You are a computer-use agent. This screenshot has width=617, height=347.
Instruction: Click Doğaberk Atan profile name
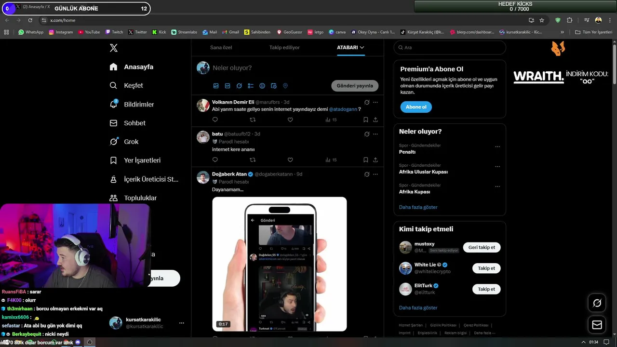(229, 174)
